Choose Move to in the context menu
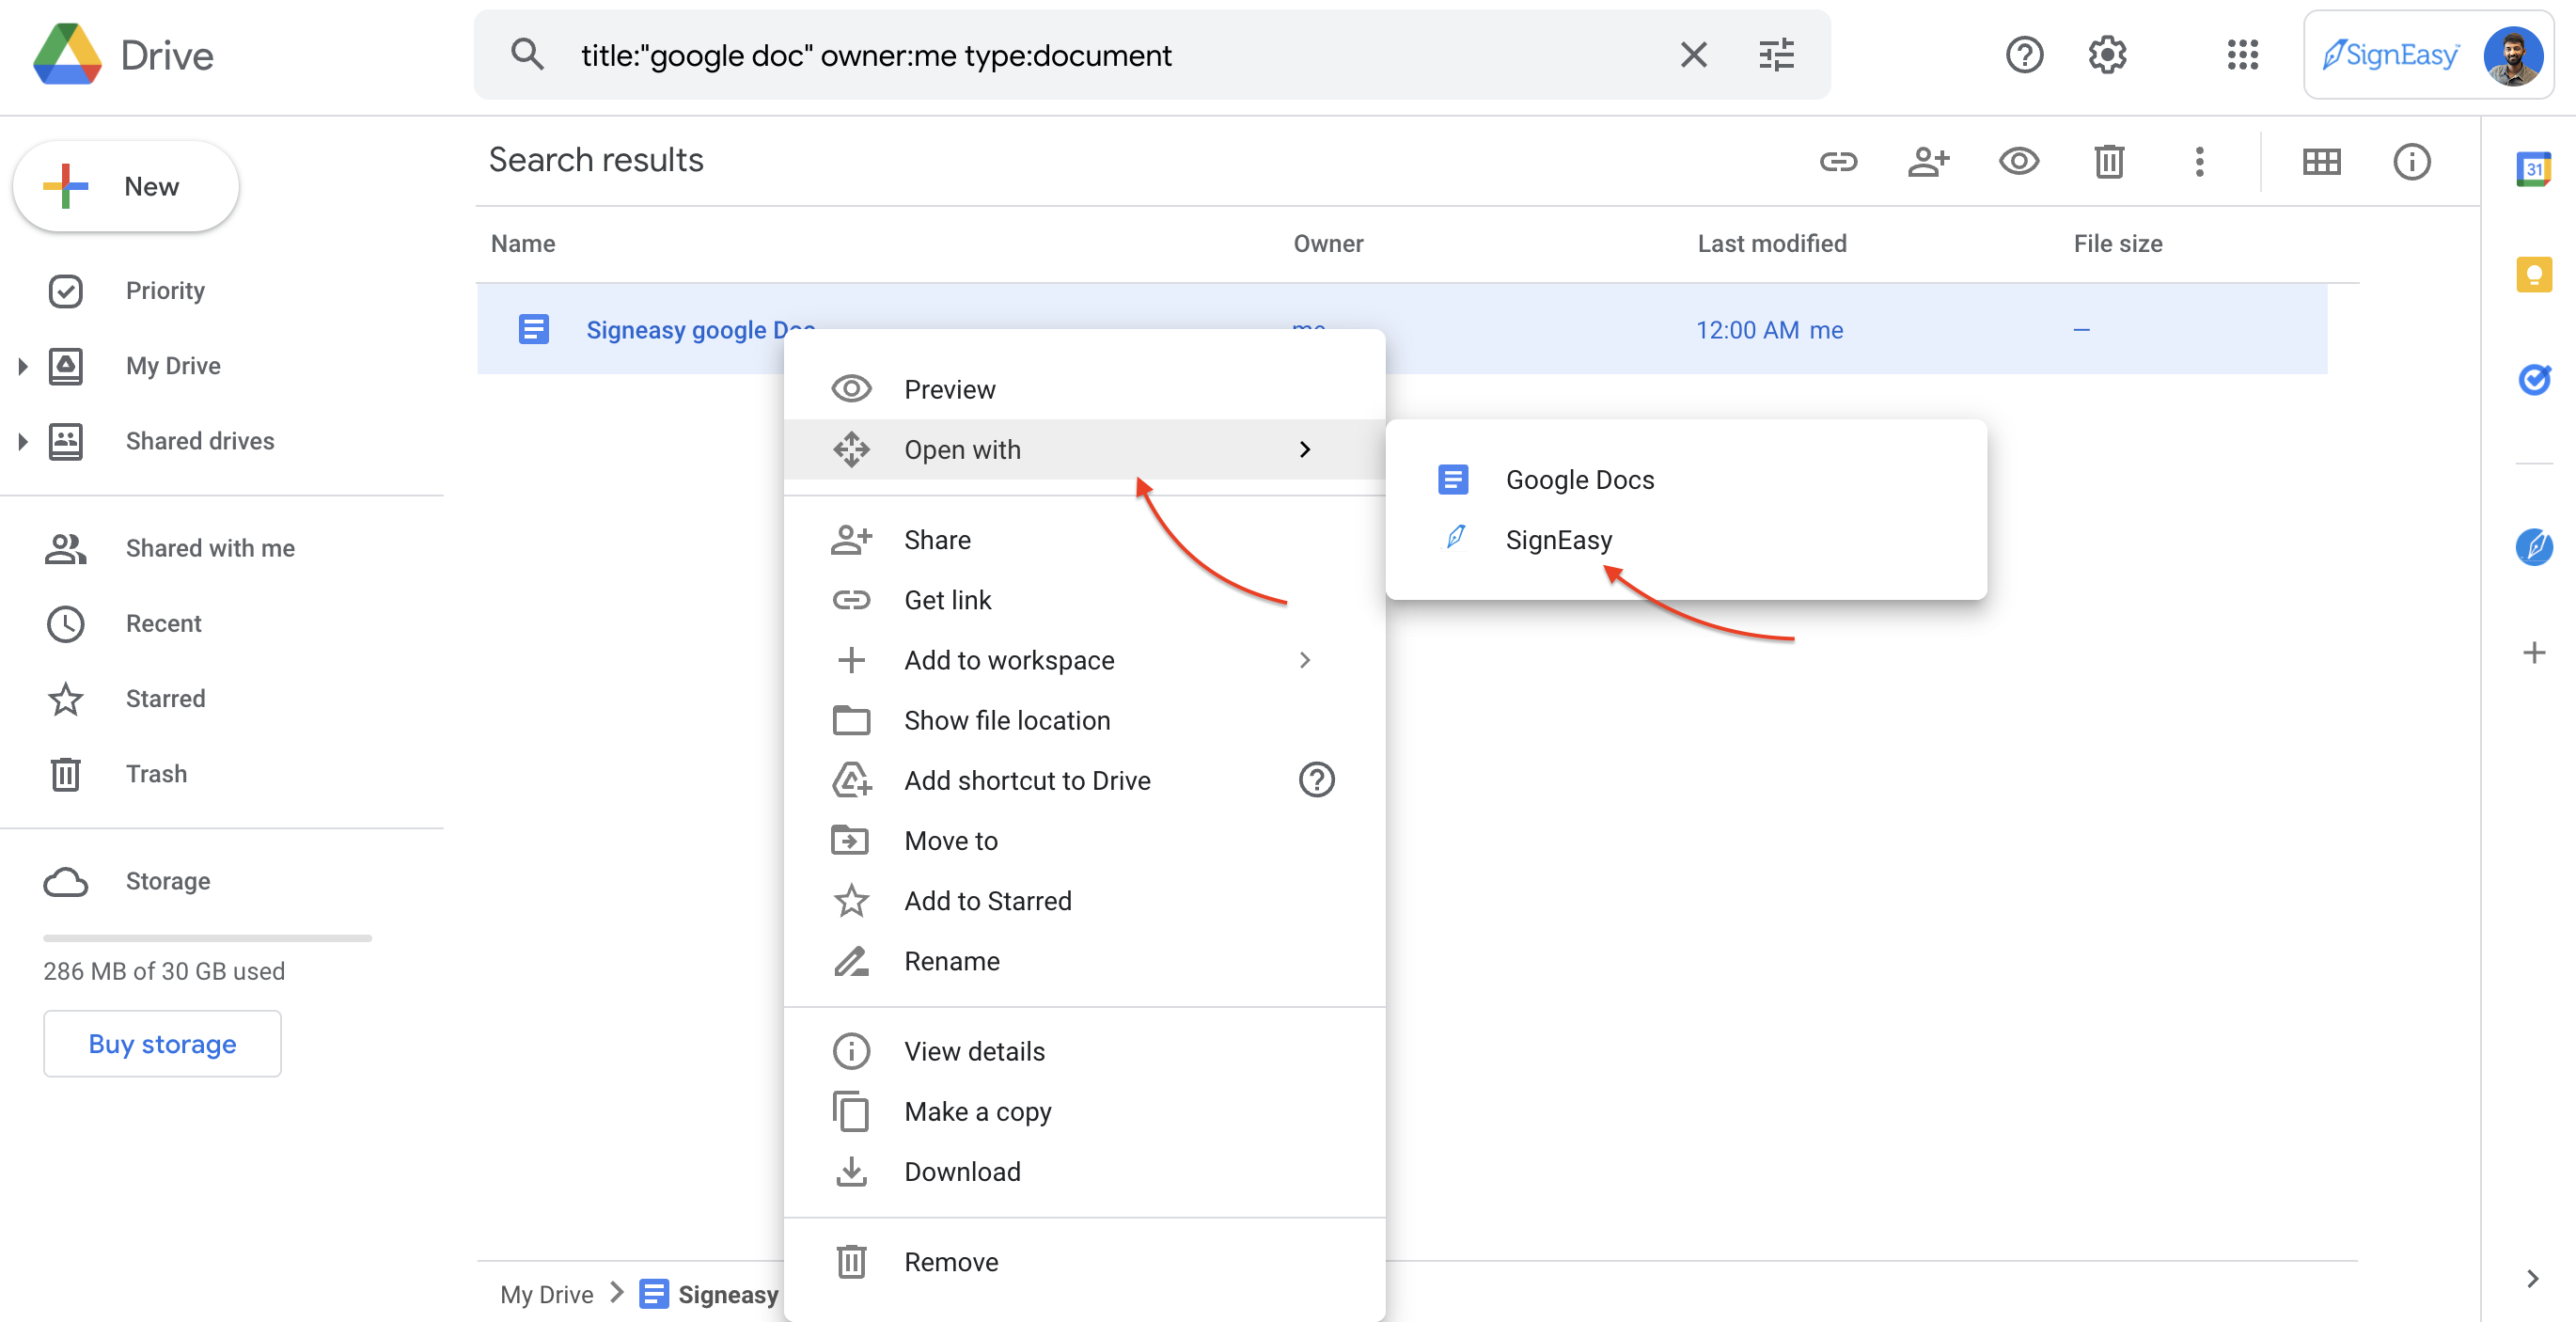This screenshot has width=2576, height=1322. 1084,841
